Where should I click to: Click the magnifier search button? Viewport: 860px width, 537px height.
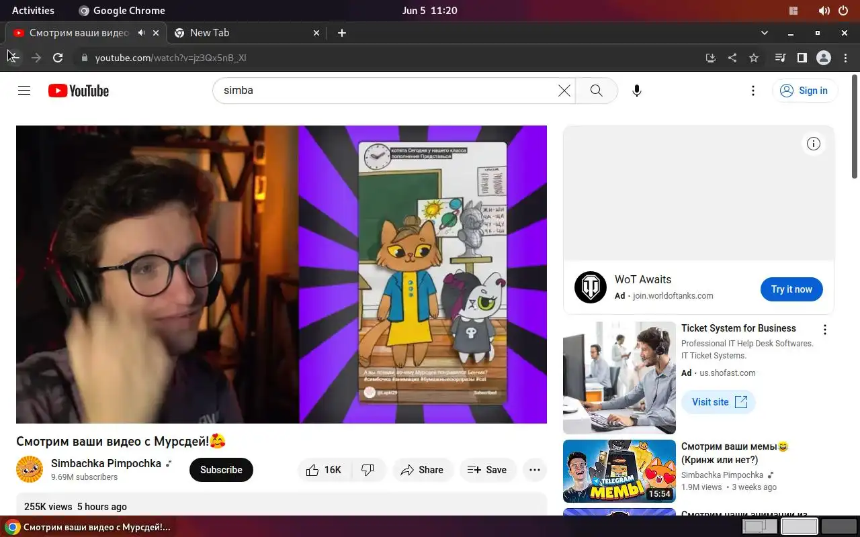coord(596,91)
